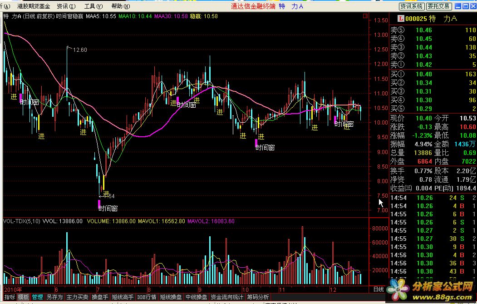Click the 金额 1436万 value
Viewport: 477px width, 304px height.
[x=465, y=144]
